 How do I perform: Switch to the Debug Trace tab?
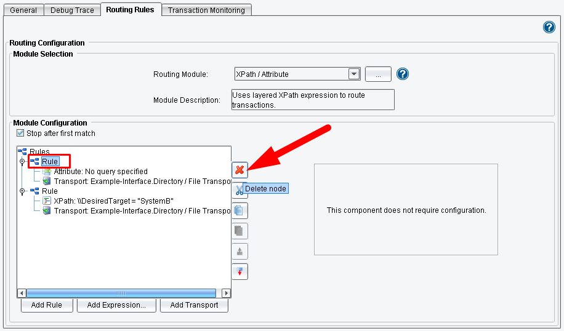71,10
